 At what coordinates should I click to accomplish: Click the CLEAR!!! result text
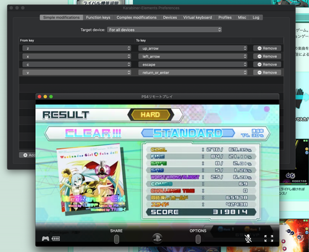(x=93, y=133)
